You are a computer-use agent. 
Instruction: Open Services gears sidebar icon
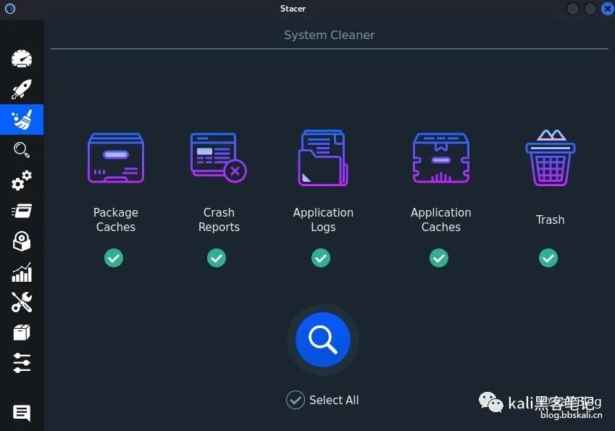[22, 180]
